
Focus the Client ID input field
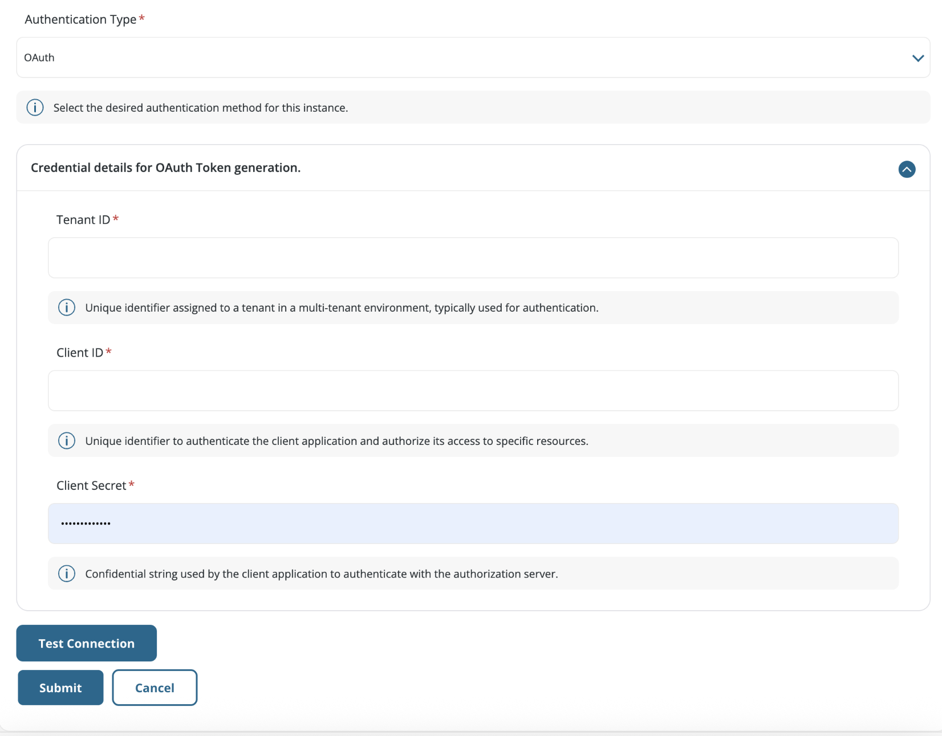473,391
